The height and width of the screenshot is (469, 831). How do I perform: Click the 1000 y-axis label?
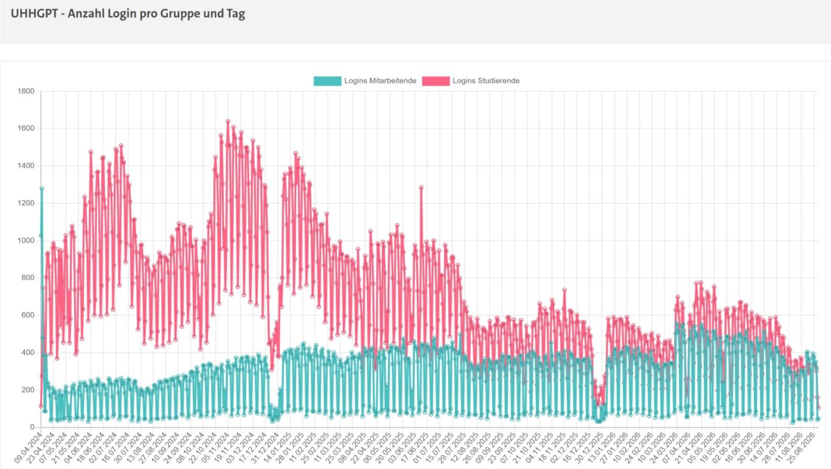pyautogui.click(x=26, y=241)
